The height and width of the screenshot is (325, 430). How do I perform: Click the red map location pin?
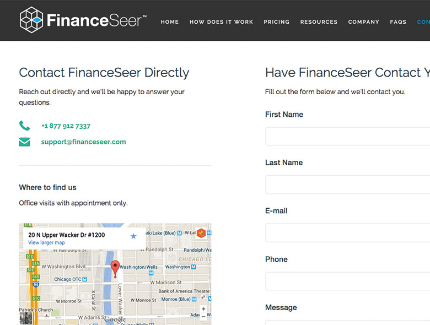[115, 268]
